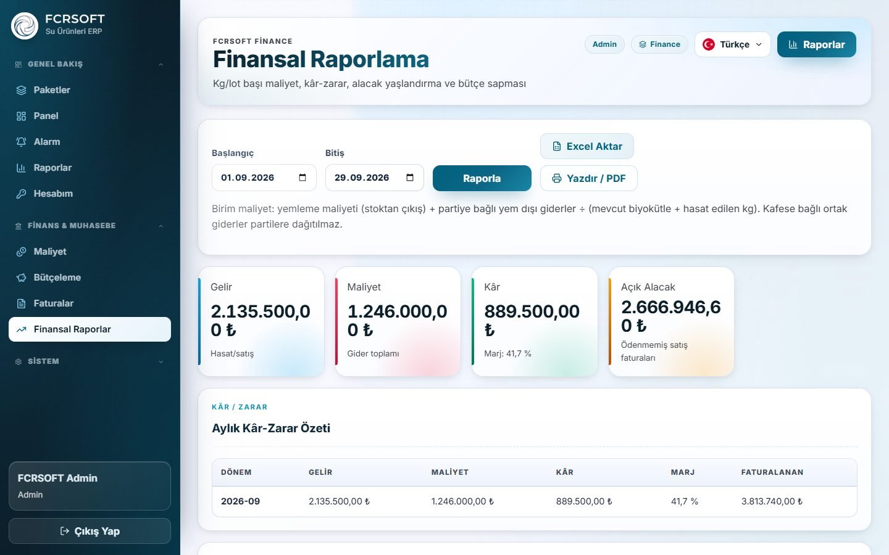
Task: Click the Açık Alacak summary card
Action: pyautogui.click(x=671, y=321)
